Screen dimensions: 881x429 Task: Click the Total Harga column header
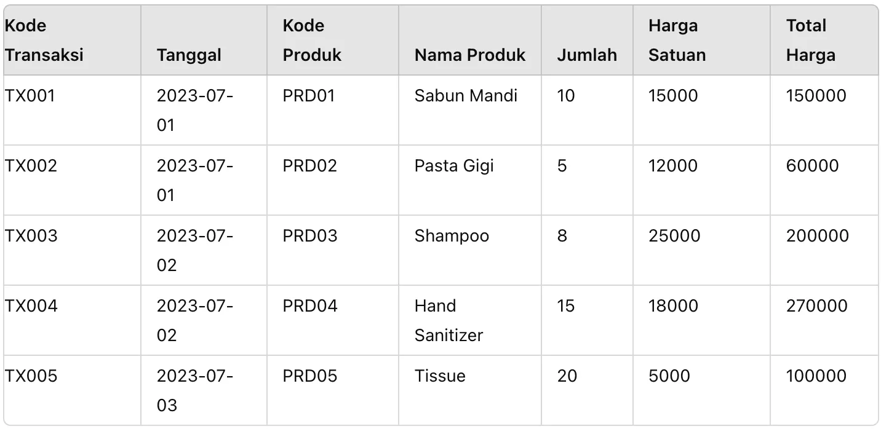(x=810, y=41)
